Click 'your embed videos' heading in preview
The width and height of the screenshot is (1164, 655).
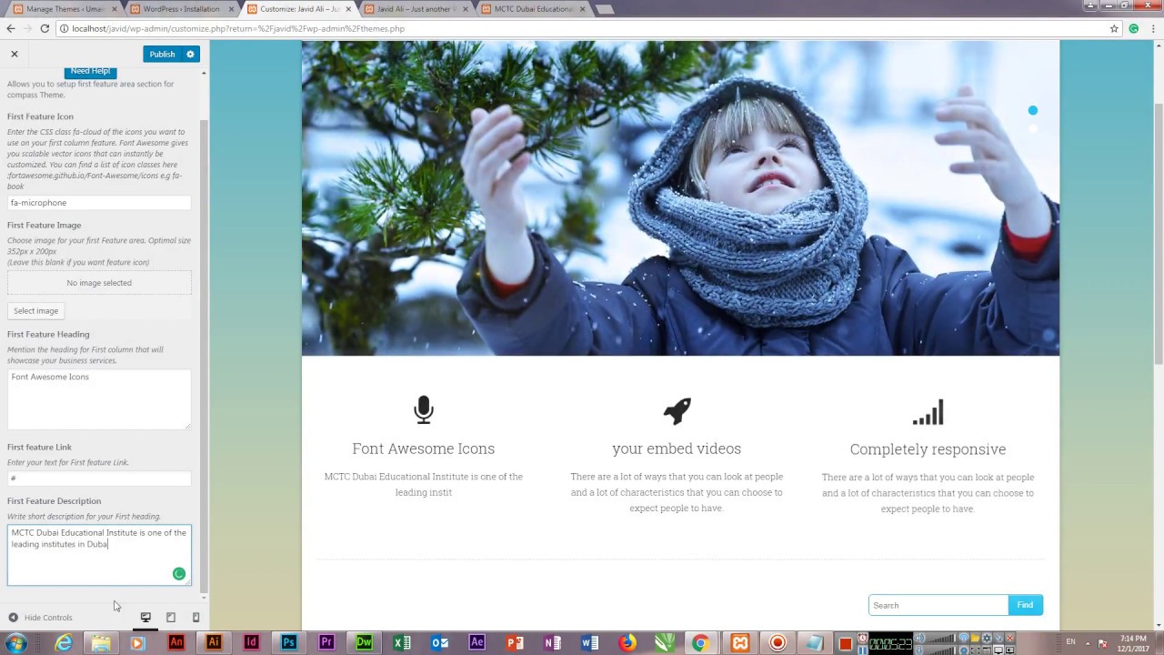[x=677, y=448]
